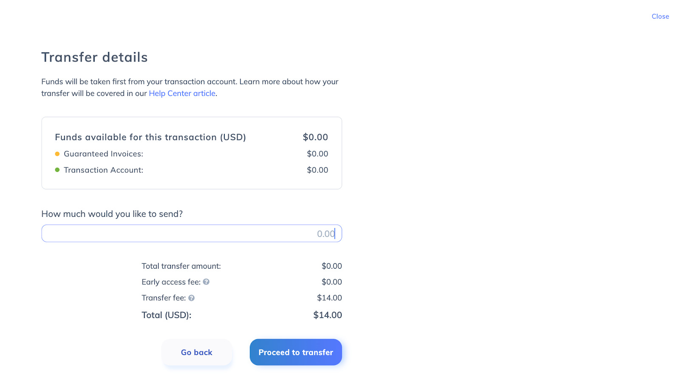Click the Total transfer amount label

(x=181, y=266)
